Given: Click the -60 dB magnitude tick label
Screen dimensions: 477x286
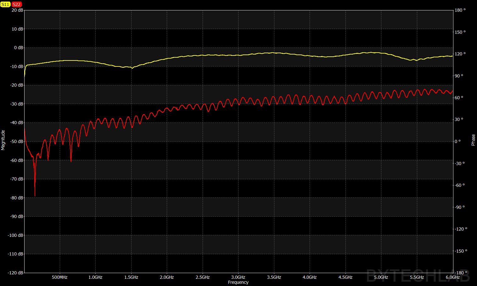Looking at the screenshot, I should (x=16, y=160).
